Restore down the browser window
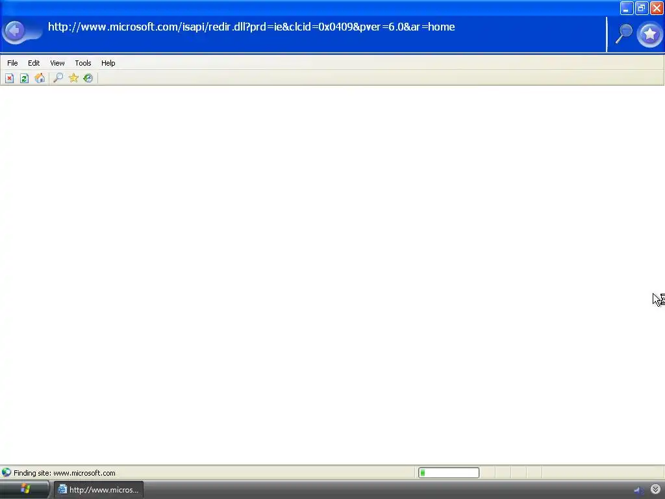665x499 pixels. click(641, 8)
